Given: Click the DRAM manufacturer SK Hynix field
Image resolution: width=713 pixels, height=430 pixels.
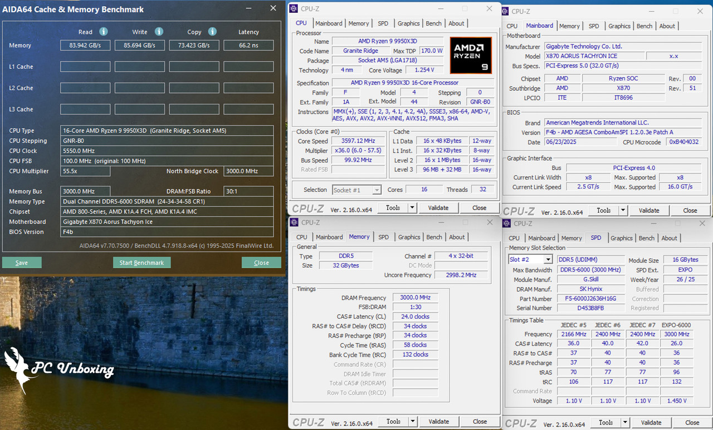Looking at the screenshot, I should 591,289.
